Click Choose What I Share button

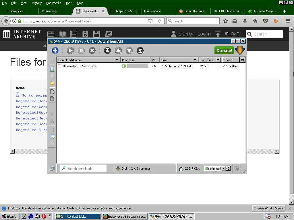pyautogui.click(x=268, y=208)
